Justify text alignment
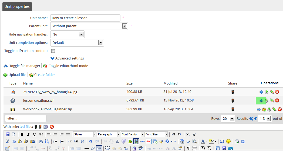The image size is (283, 151). 68,134
